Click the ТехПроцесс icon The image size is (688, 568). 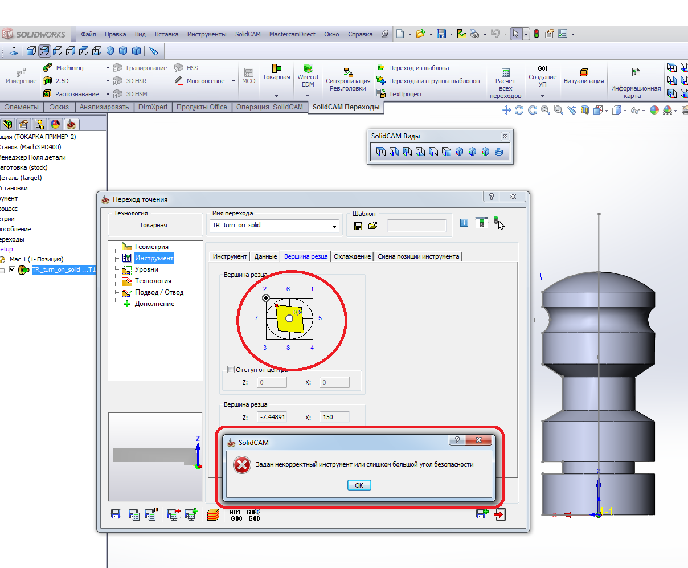[x=381, y=94]
